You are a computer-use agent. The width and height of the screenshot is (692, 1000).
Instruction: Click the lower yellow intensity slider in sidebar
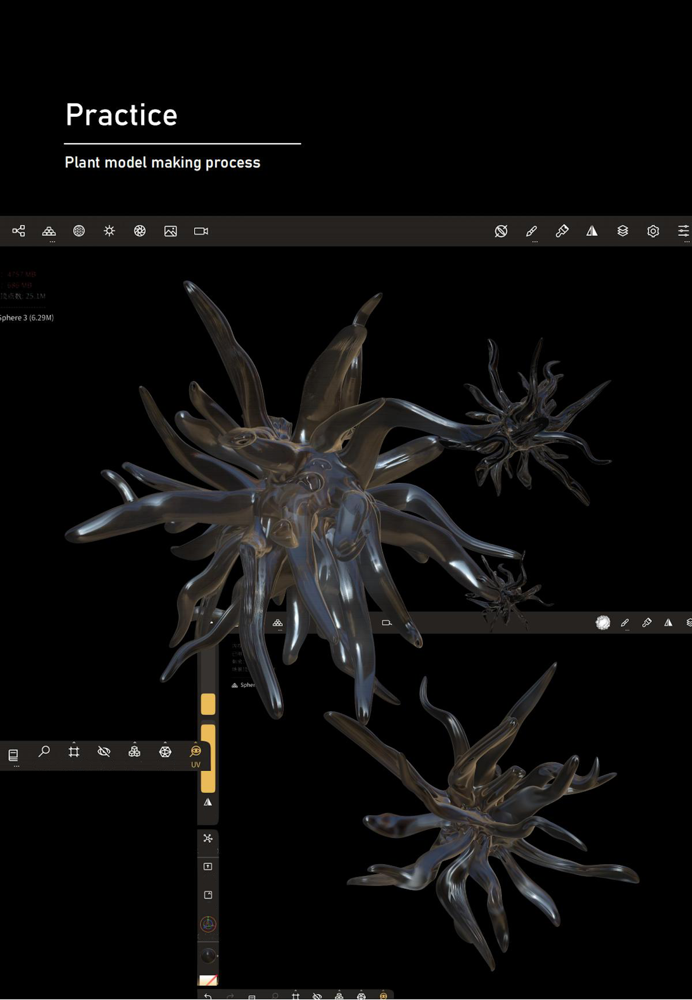(208, 759)
